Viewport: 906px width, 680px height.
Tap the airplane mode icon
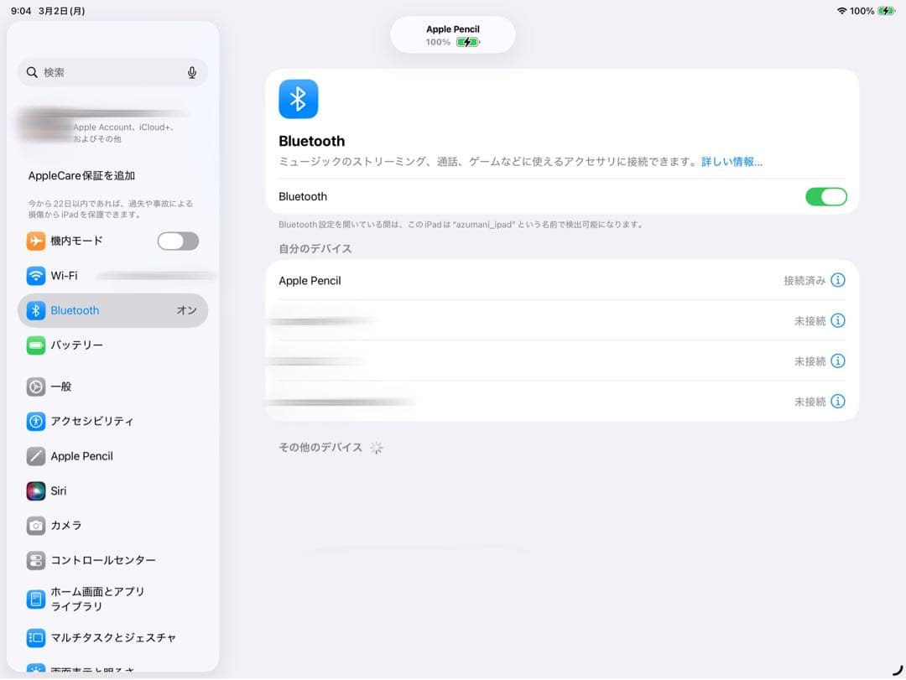[x=36, y=241]
